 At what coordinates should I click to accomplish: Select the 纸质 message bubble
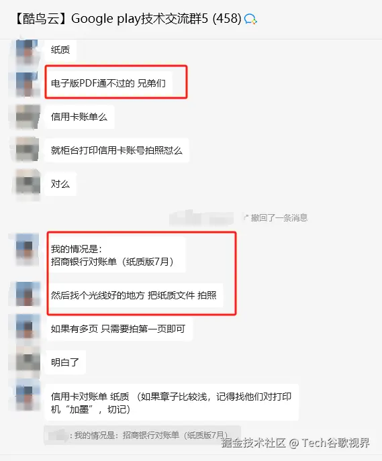tap(60, 50)
